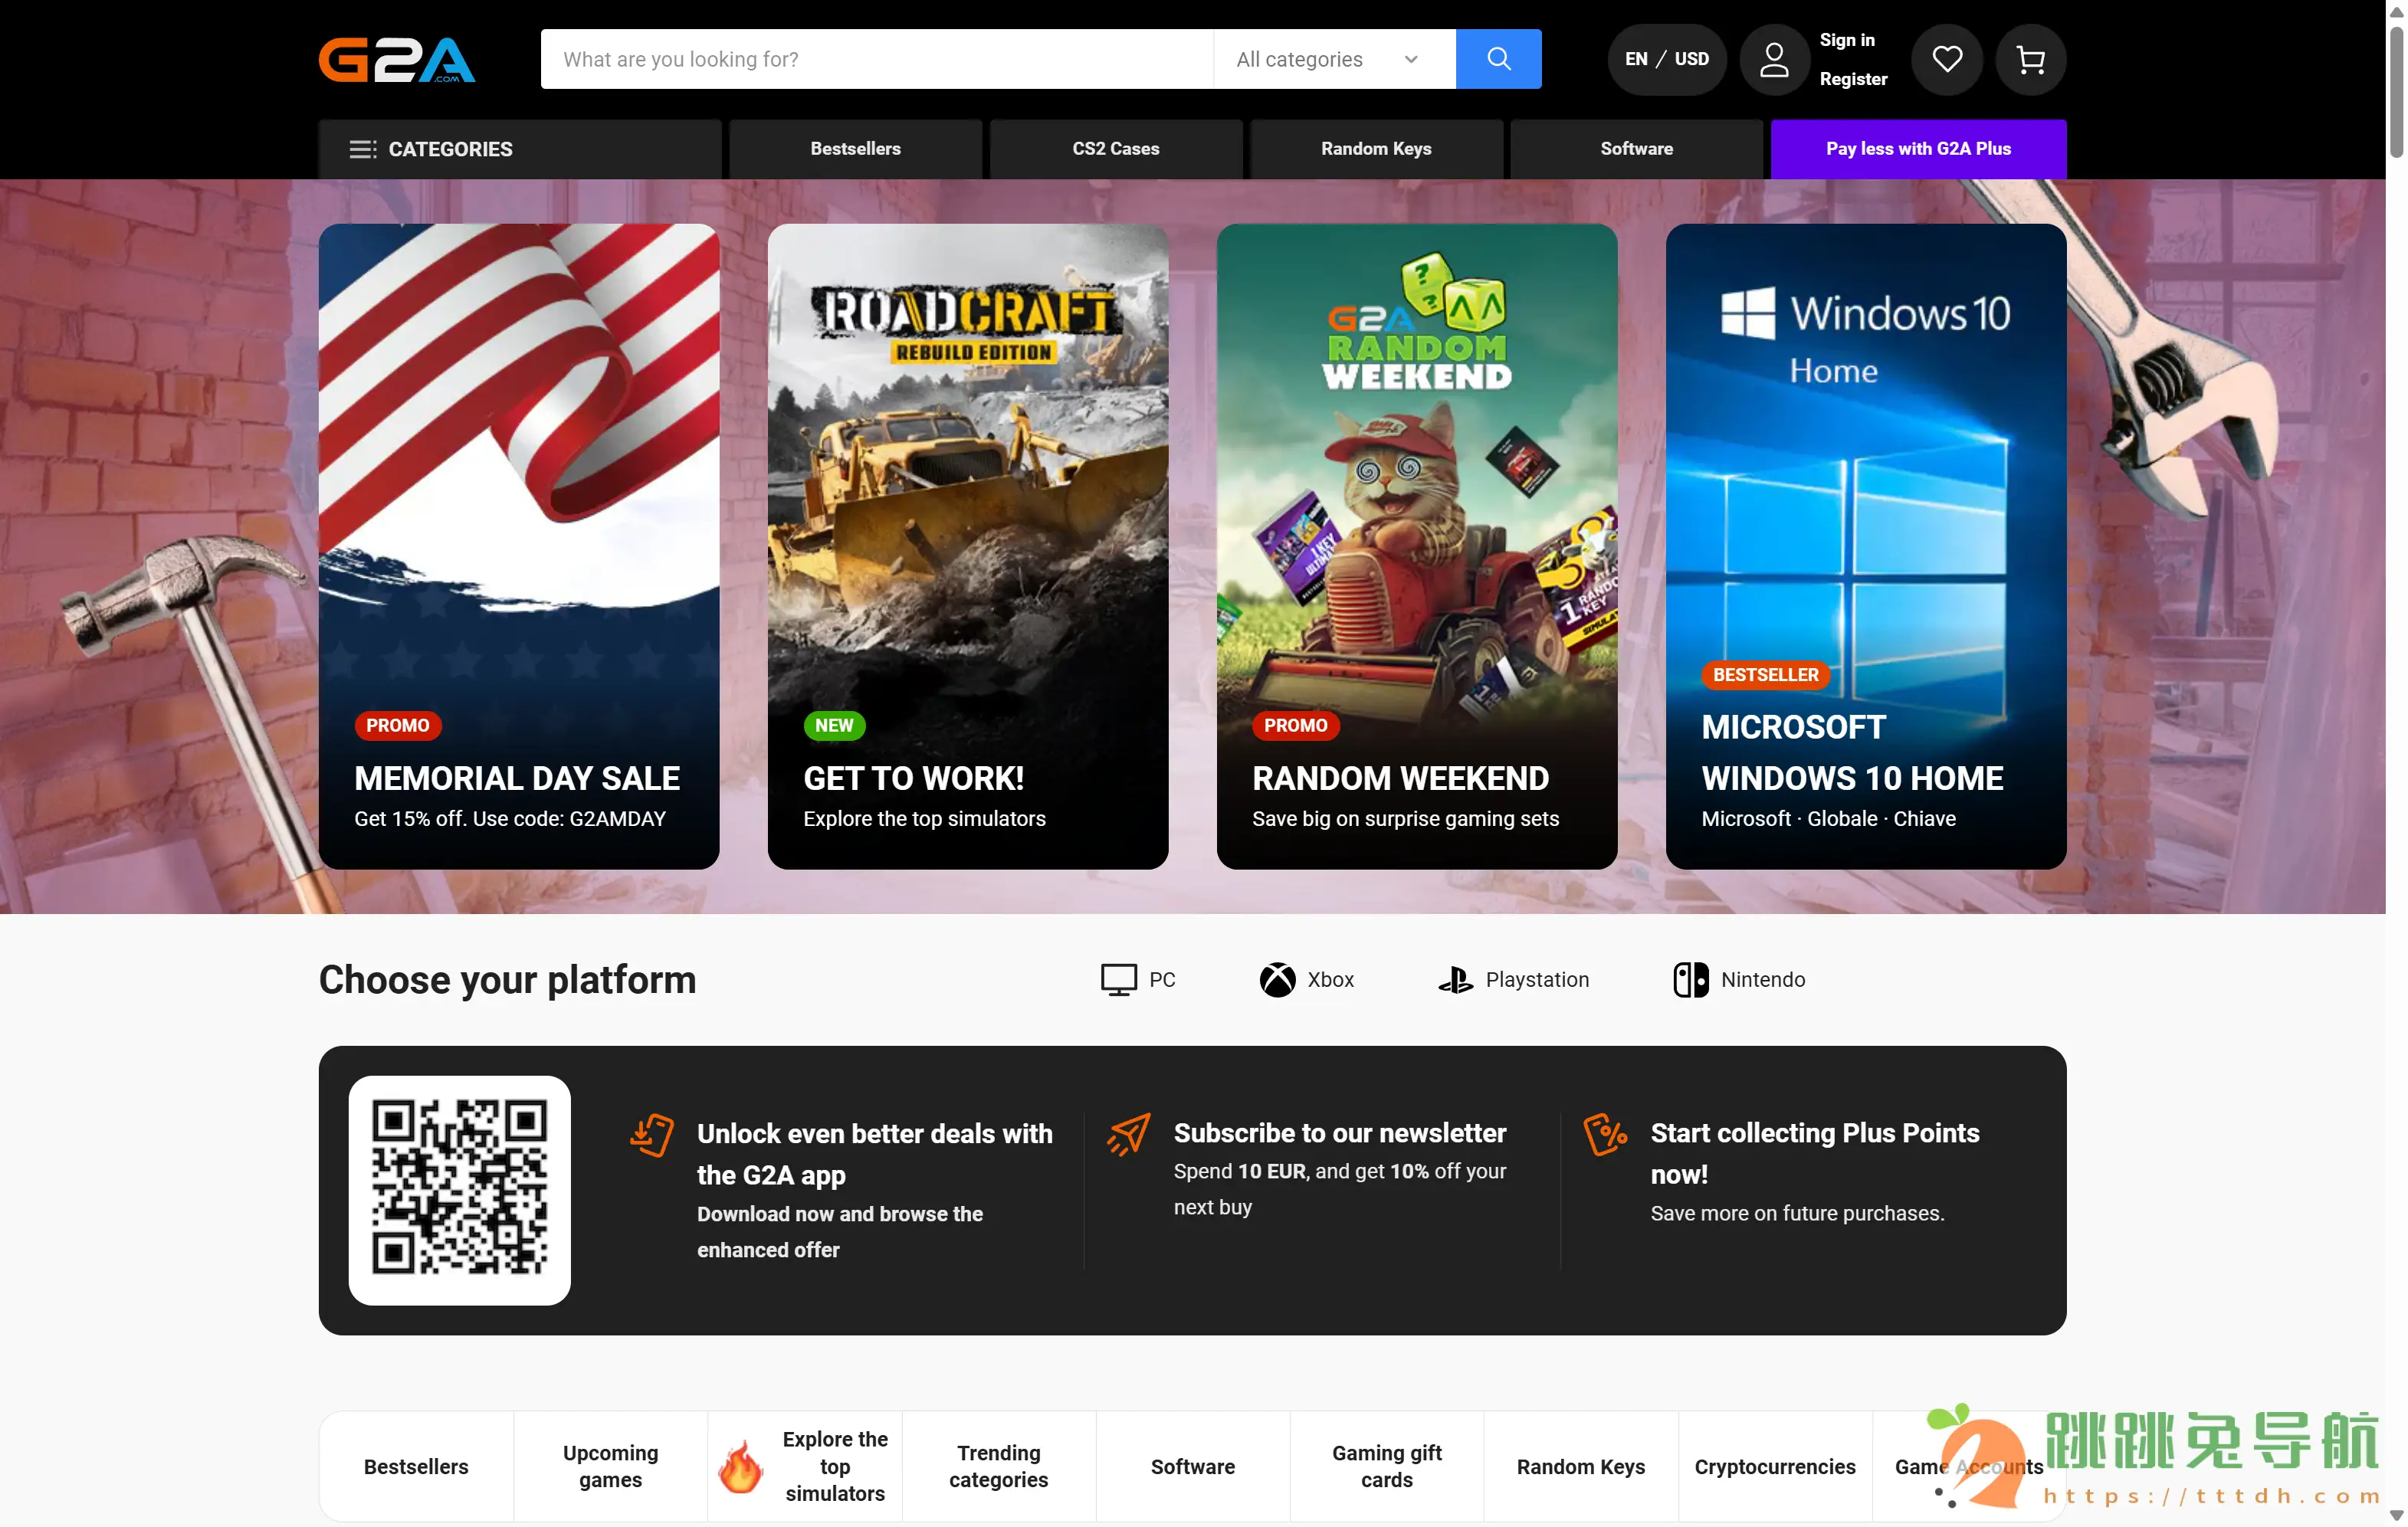Click the NEW badge on RoadCraft card
Screen dimensions: 2408x1527
click(x=834, y=726)
